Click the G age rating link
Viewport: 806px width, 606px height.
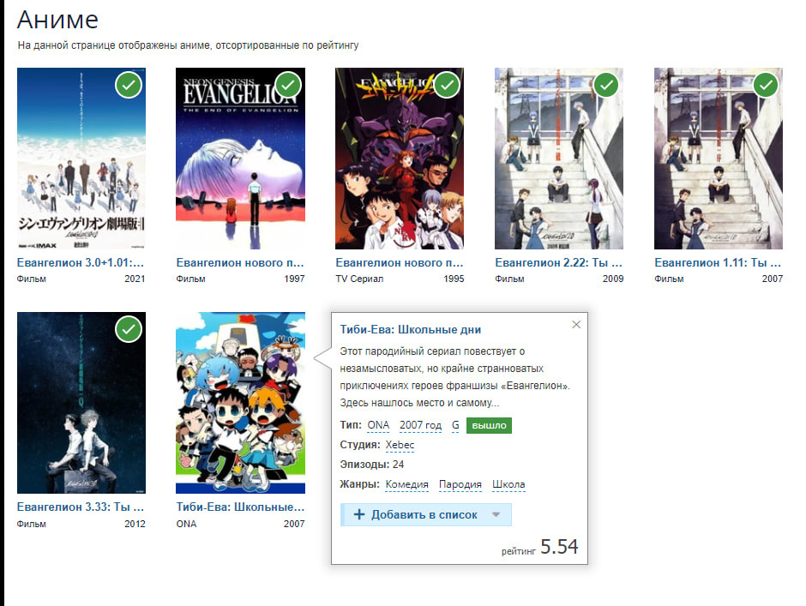click(x=455, y=426)
